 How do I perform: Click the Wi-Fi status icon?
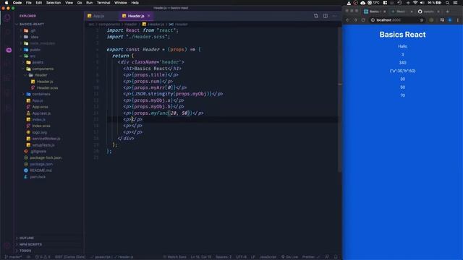415,3
